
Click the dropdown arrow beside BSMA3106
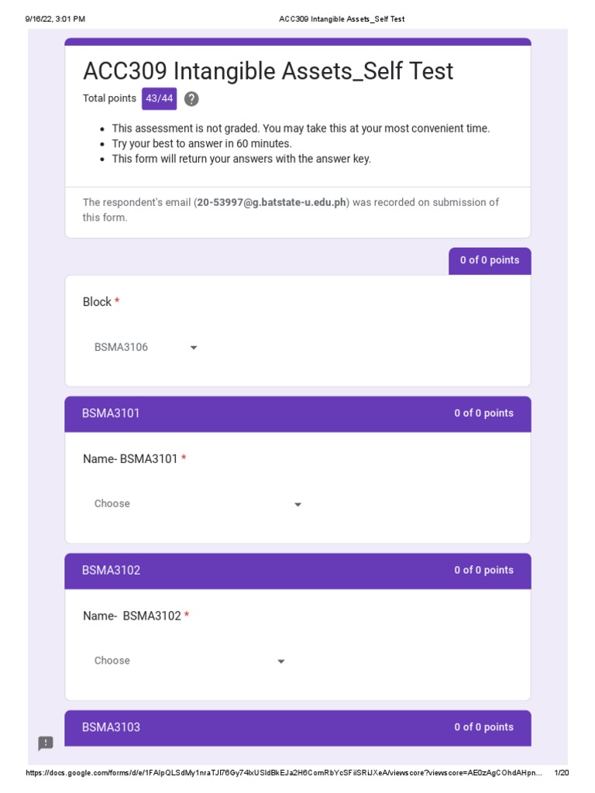pos(194,348)
